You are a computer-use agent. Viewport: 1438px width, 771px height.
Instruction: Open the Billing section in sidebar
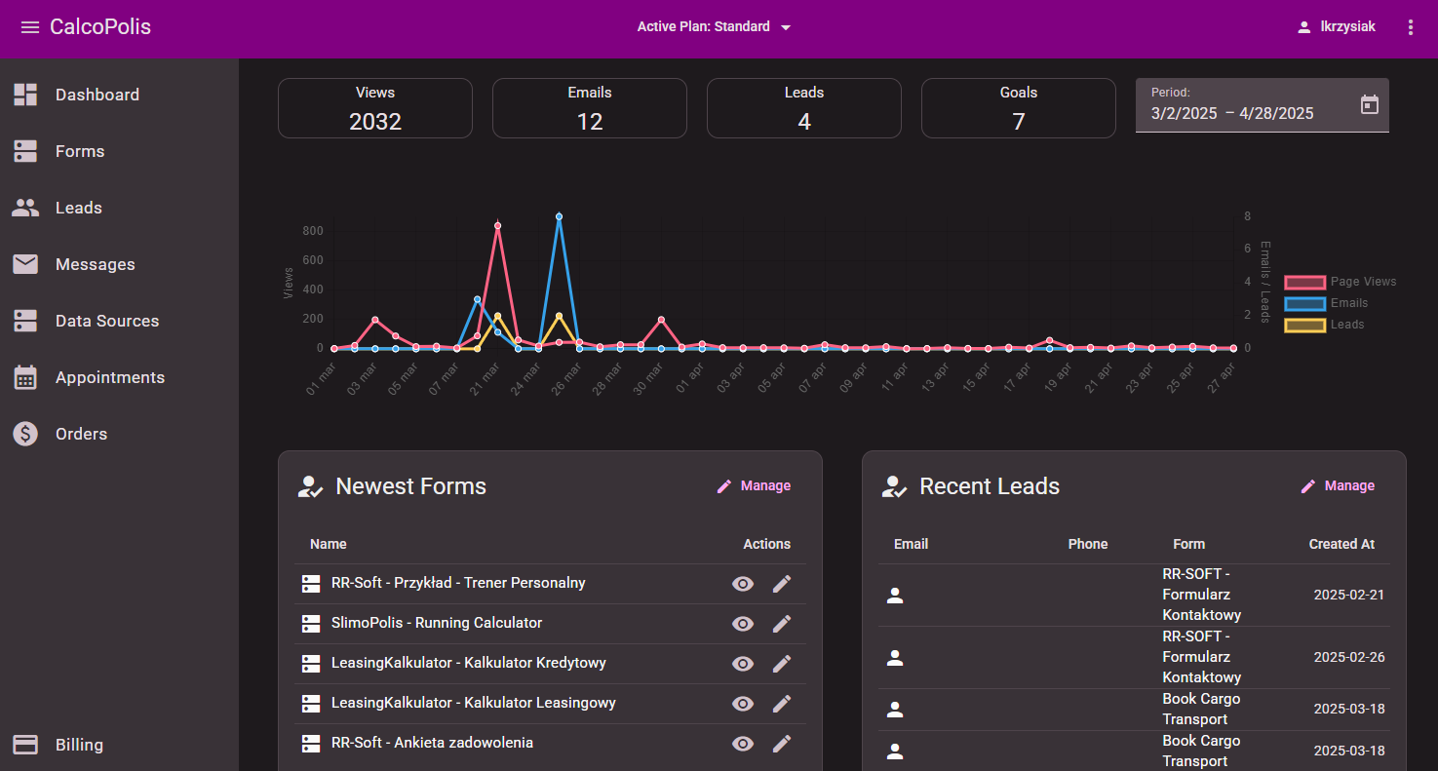coord(79,745)
